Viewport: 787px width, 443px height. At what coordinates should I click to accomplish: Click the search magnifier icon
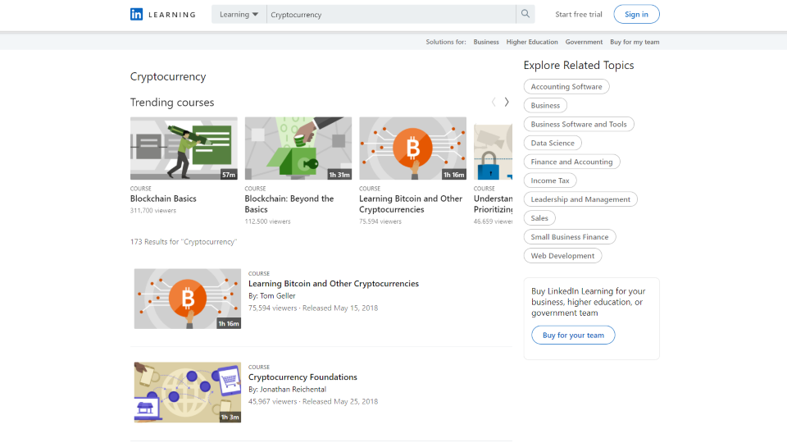(525, 14)
